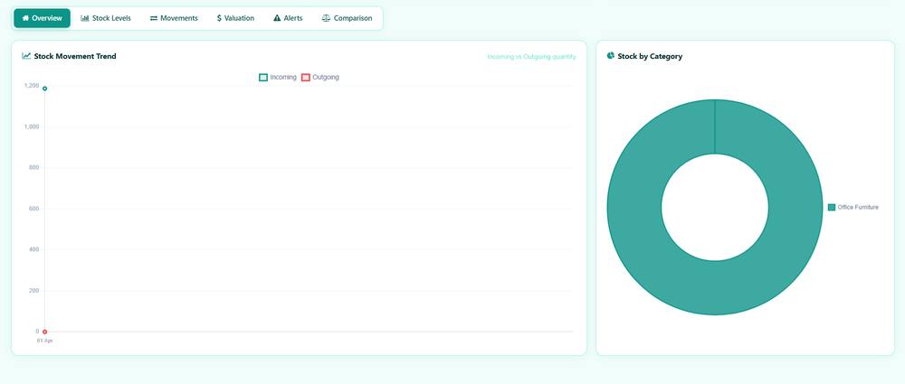Click the x-axis date label under chart
Viewport: 905px width, 384px height.
[45, 341]
